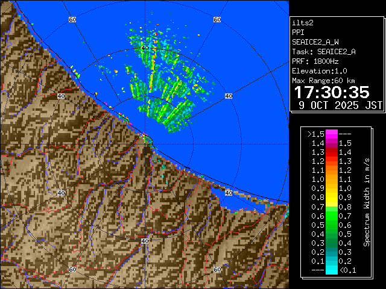Click the 'SEAICE2_A_W' product name
The width and height of the screenshot is (386, 289).
pyautogui.click(x=315, y=42)
